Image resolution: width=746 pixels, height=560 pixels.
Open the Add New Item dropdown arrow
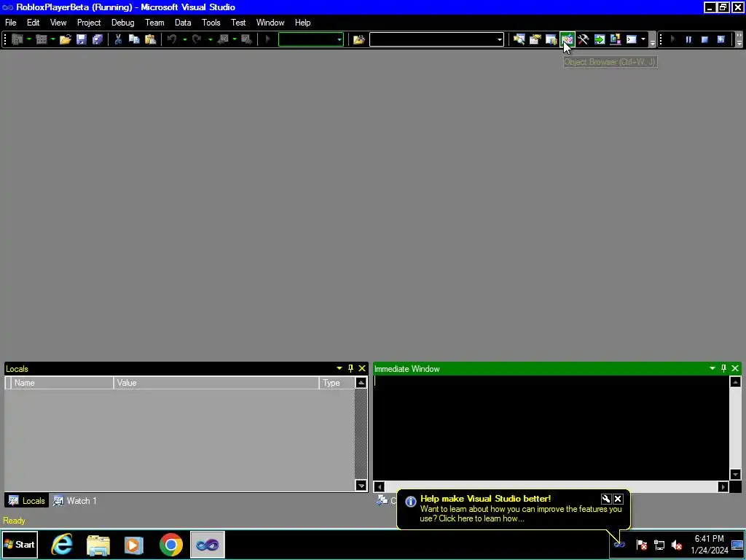coord(52,39)
